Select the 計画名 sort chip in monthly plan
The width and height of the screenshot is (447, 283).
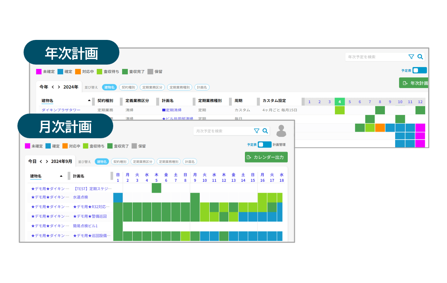pyautogui.click(x=190, y=162)
